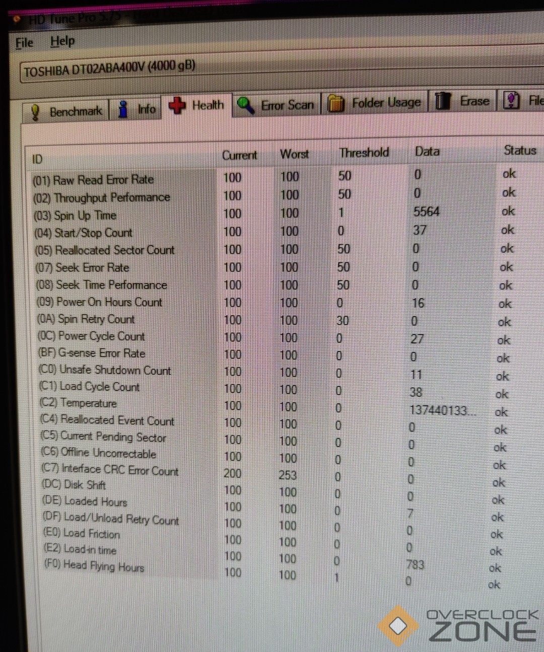Click the Folder Usage folder icon
The width and height of the screenshot is (544, 652).
pyautogui.click(x=336, y=103)
